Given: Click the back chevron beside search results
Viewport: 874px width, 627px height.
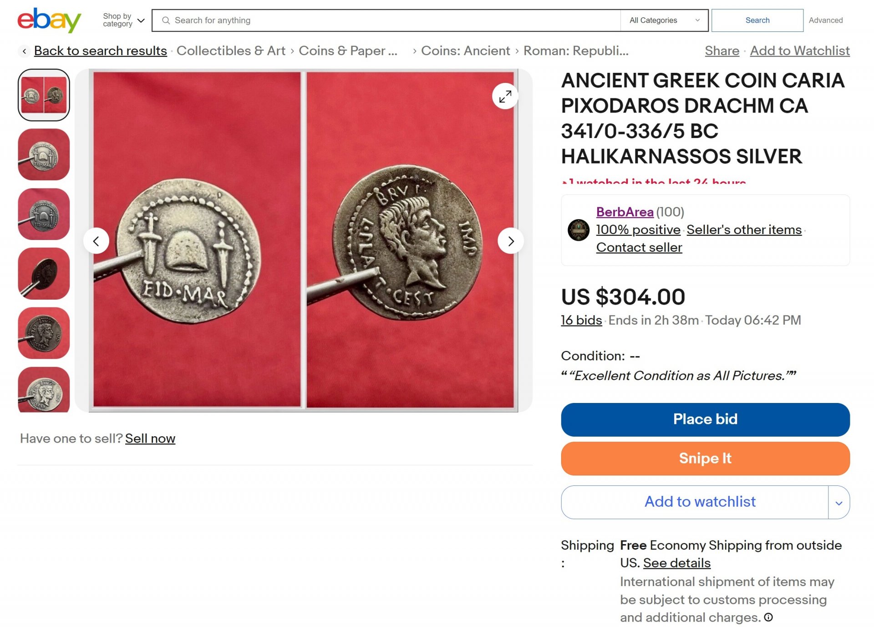Looking at the screenshot, I should pos(24,51).
